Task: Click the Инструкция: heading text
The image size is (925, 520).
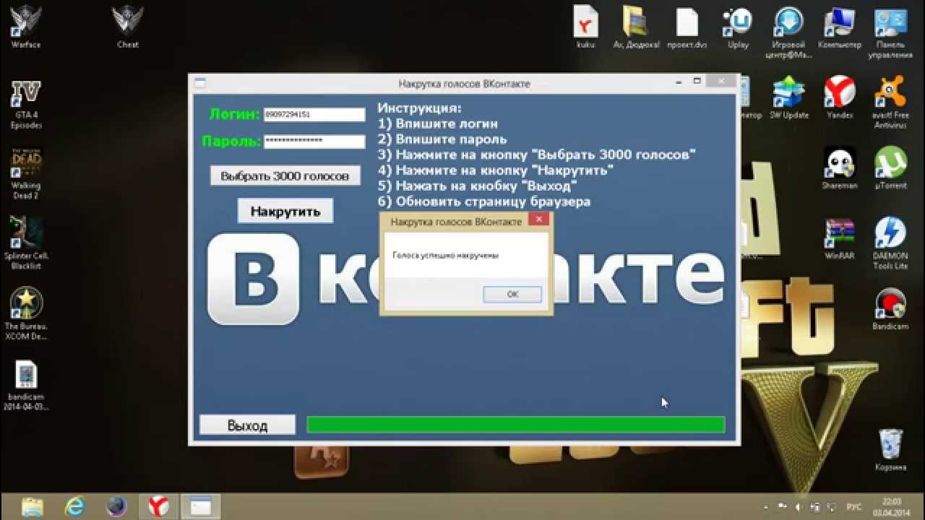Action: [x=419, y=108]
